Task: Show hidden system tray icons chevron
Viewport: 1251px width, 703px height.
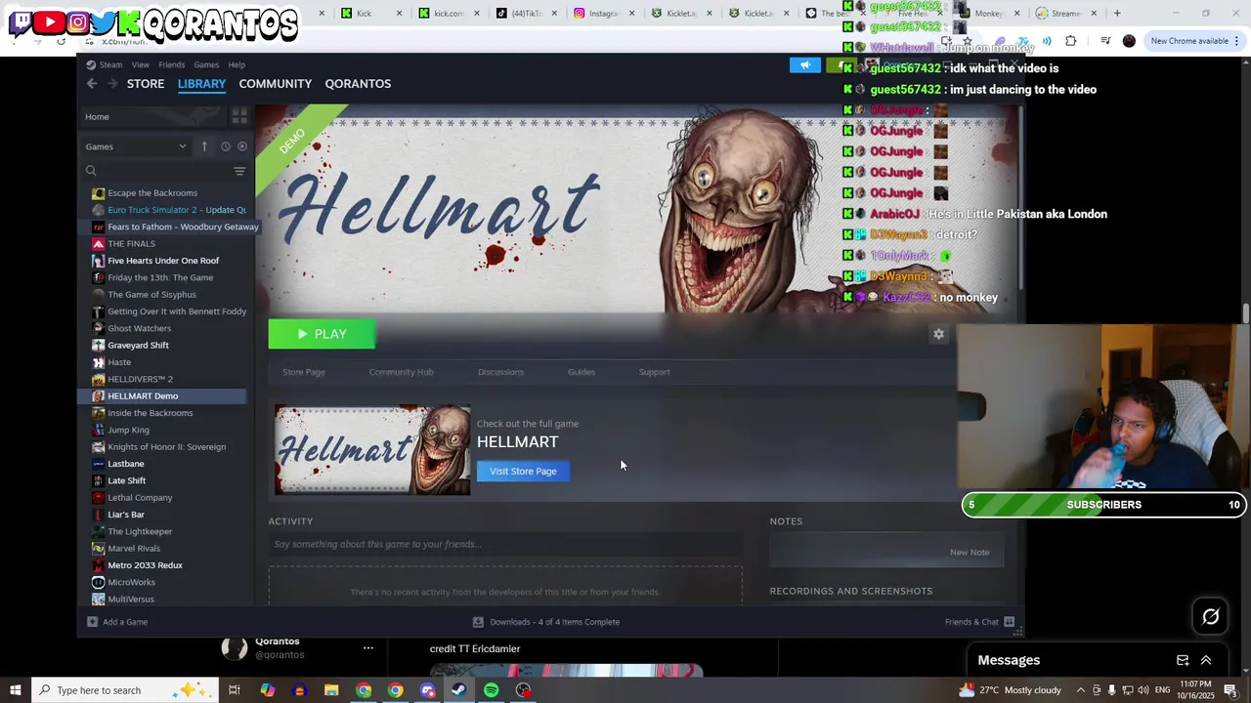Action: tap(1080, 690)
